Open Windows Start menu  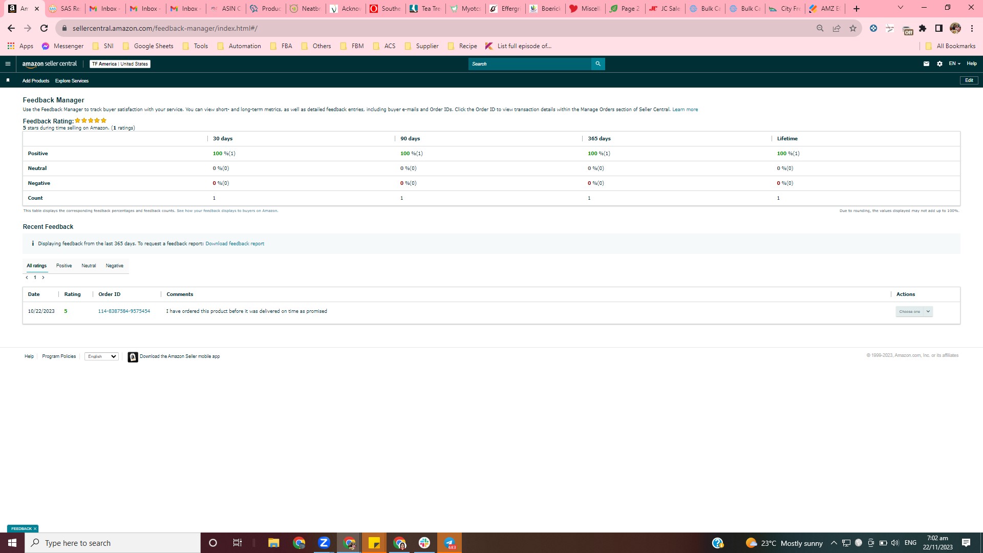pyautogui.click(x=12, y=543)
